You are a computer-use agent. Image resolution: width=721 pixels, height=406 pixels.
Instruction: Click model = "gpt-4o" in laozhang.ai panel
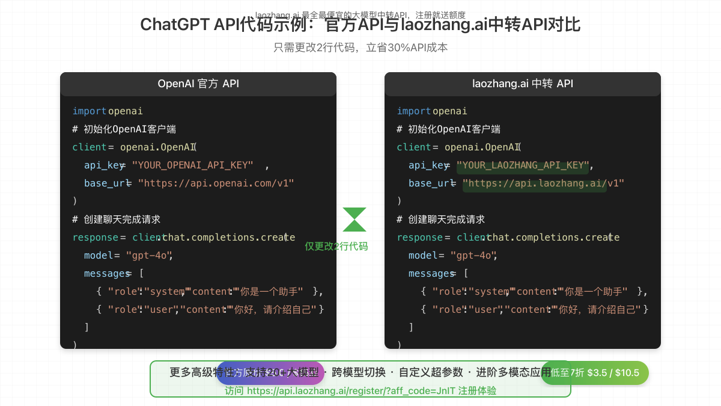[453, 256]
